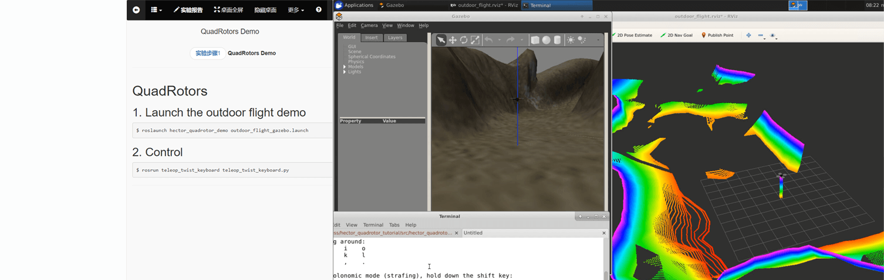Image resolution: width=884 pixels, height=280 pixels.
Task: Select the 2D Nav Goal tool in RViz
Action: [x=676, y=35]
